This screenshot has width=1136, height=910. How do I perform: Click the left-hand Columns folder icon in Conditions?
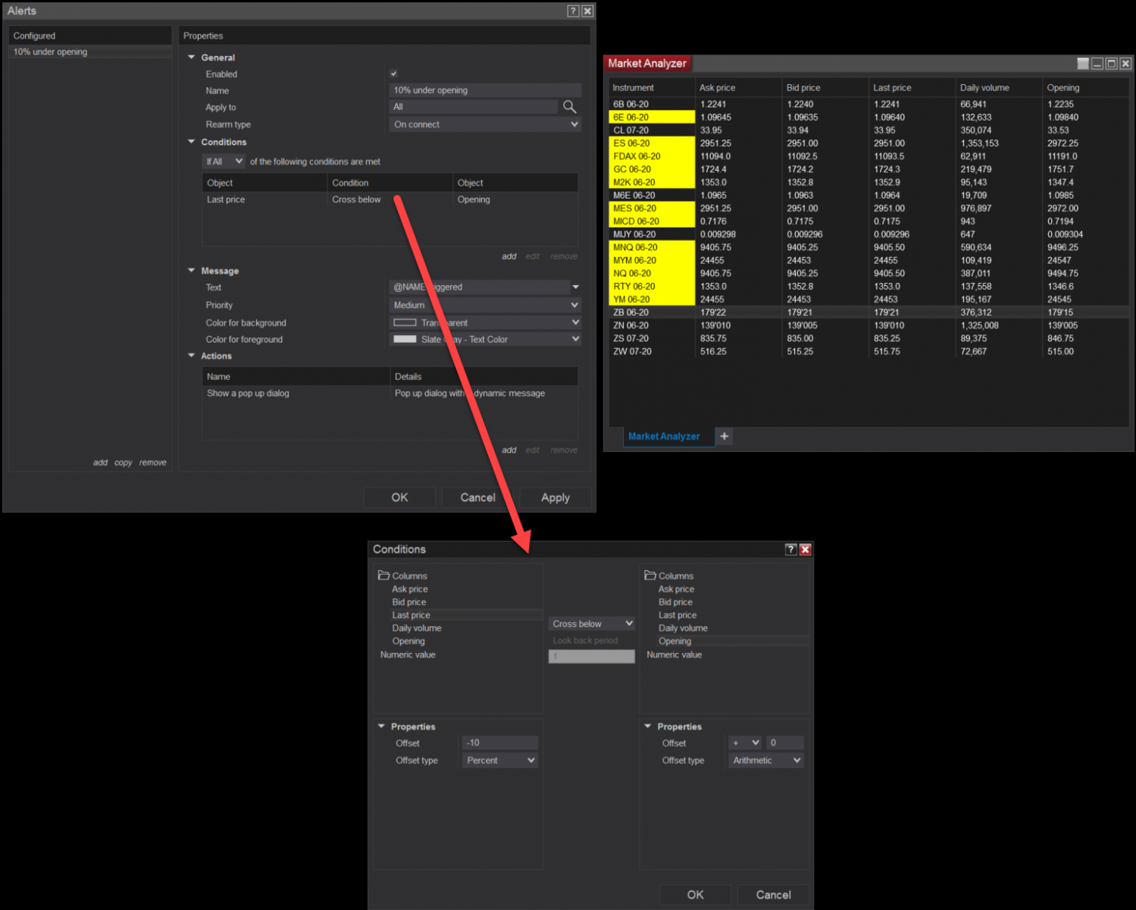coord(383,576)
